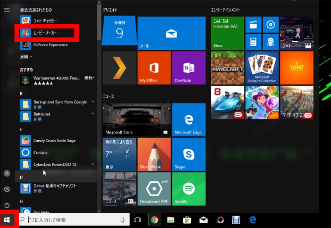Click the app list scrollbar up arrow
The image size is (331, 228).
pyautogui.click(x=99, y=2)
